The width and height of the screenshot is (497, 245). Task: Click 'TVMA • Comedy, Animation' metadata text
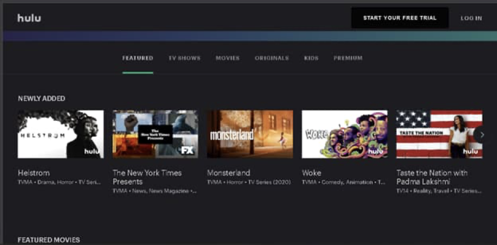click(344, 182)
